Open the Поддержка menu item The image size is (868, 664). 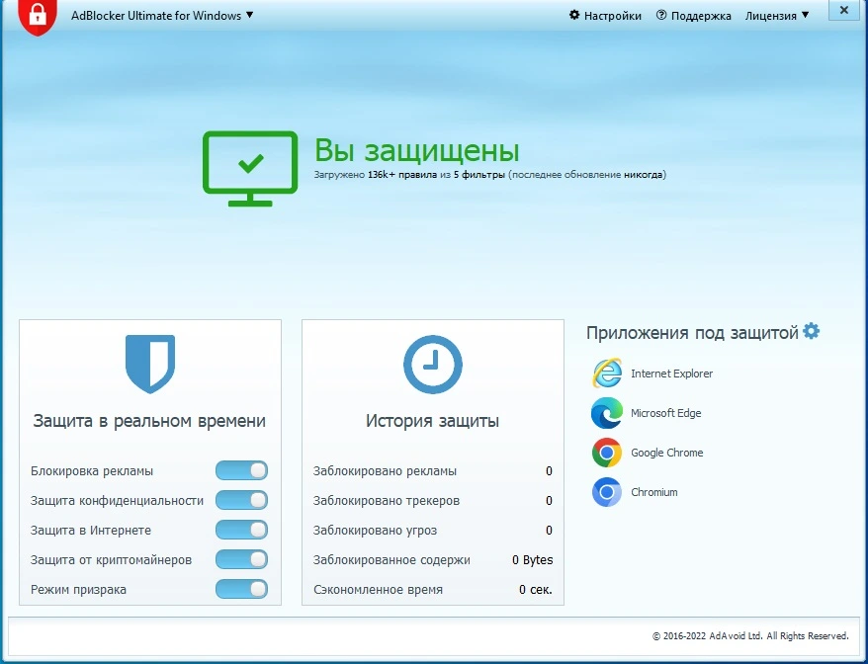(x=694, y=16)
